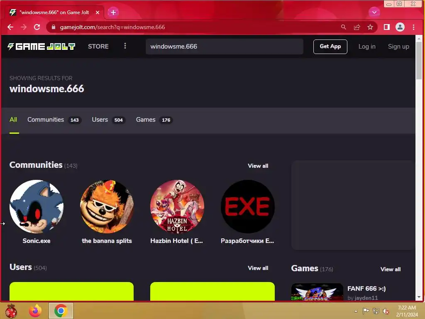Viewport: 425px width, 319px height.
Task: Click the site lock icon
Action: click(x=54, y=27)
